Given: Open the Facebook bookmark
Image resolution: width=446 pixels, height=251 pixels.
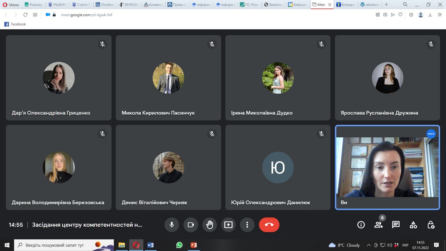Looking at the screenshot, I should [x=15, y=24].
